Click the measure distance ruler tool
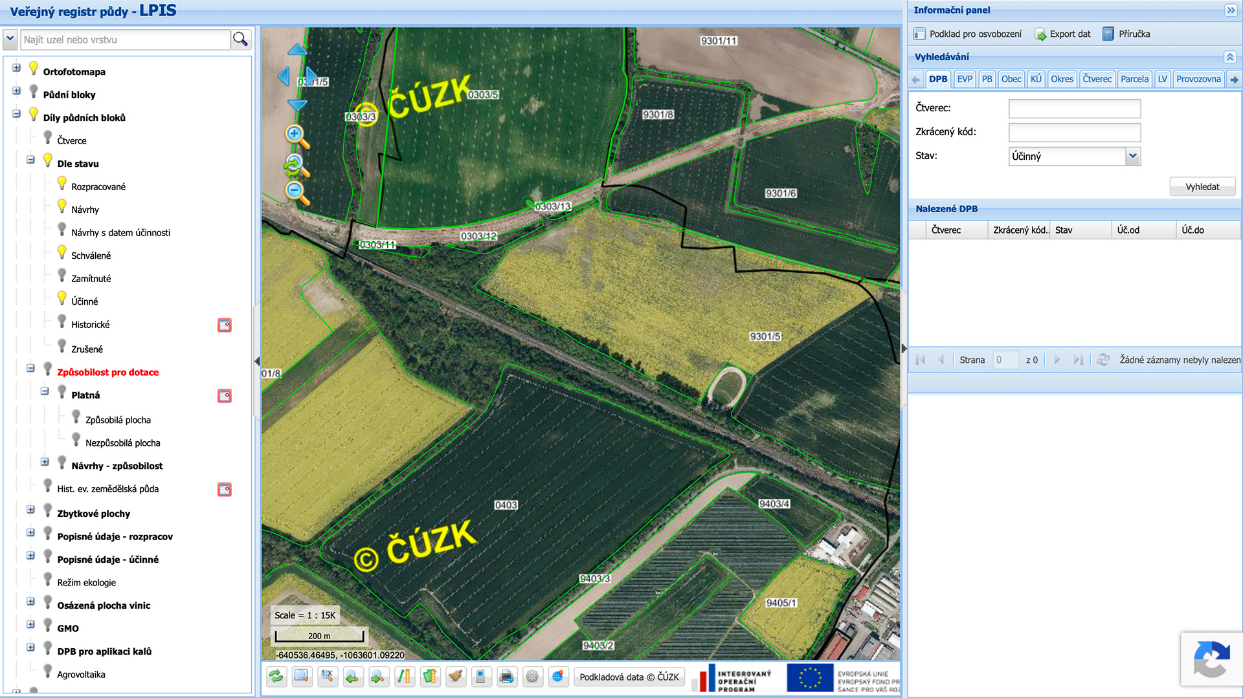 (404, 677)
